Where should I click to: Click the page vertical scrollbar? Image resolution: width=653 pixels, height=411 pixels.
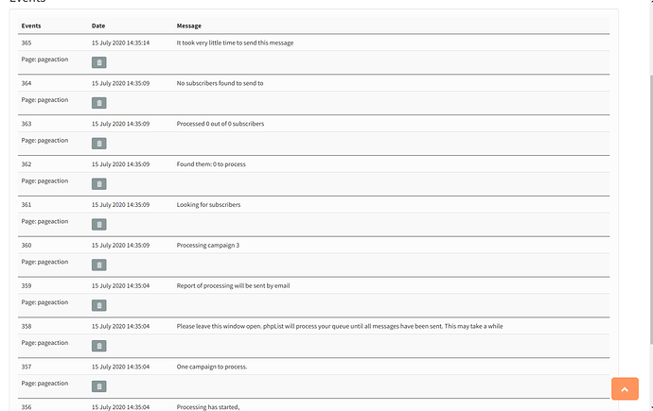[650, 210]
